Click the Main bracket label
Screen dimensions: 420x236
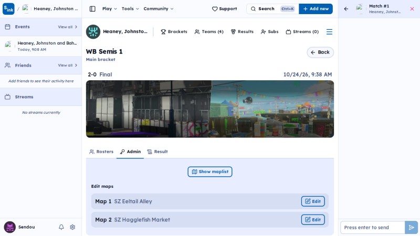[100, 59]
